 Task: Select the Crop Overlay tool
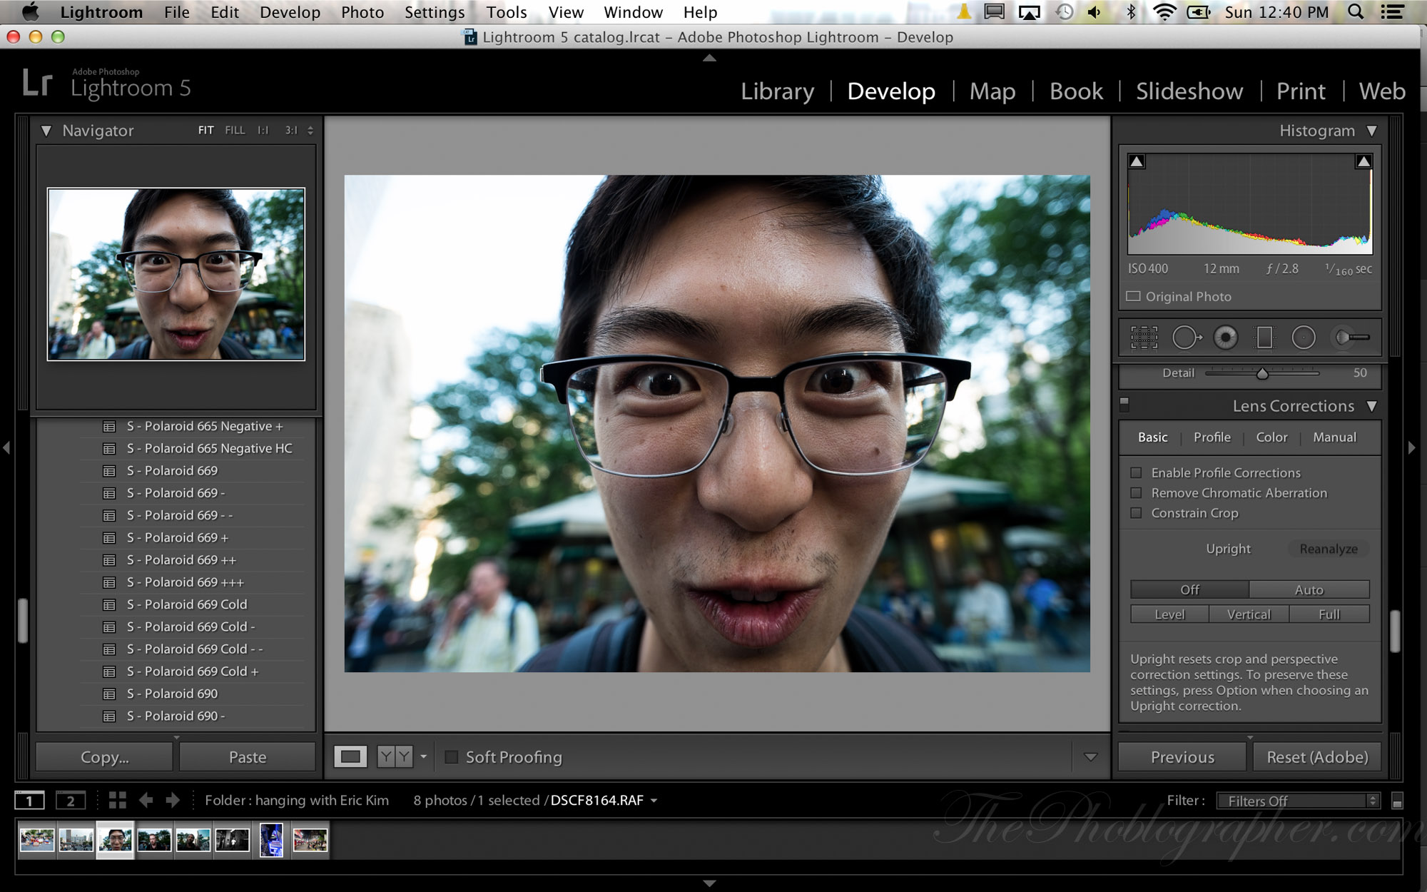[x=1144, y=338]
